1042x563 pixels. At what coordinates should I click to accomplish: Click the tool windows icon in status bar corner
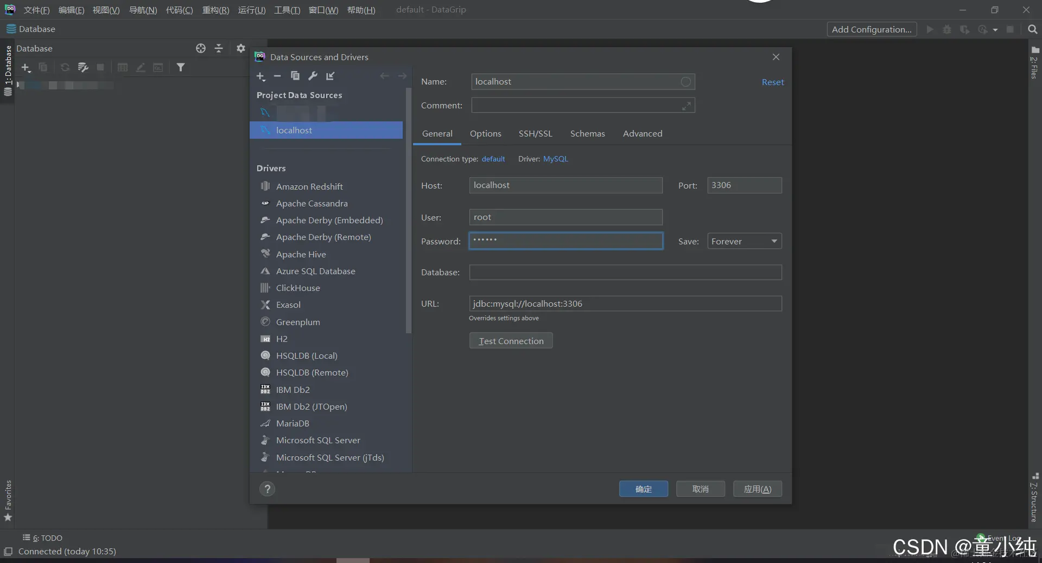pyautogui.click(x=8, y=552)
